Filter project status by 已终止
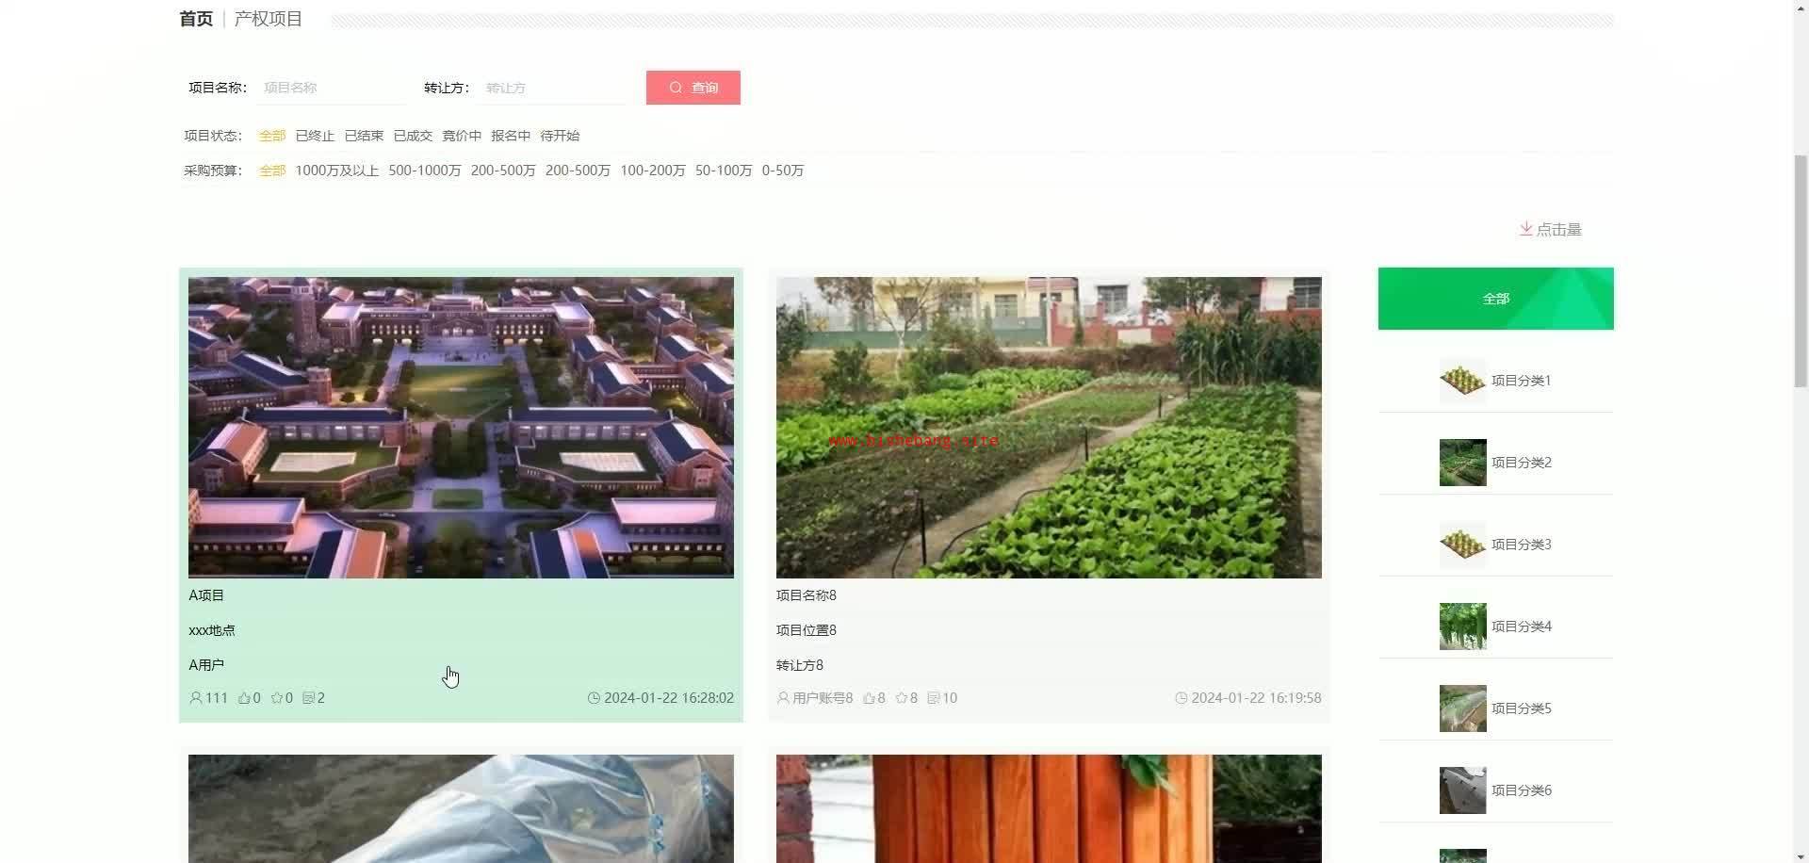The height and width of the screenshot is (863, 1809). pos(315,136)
